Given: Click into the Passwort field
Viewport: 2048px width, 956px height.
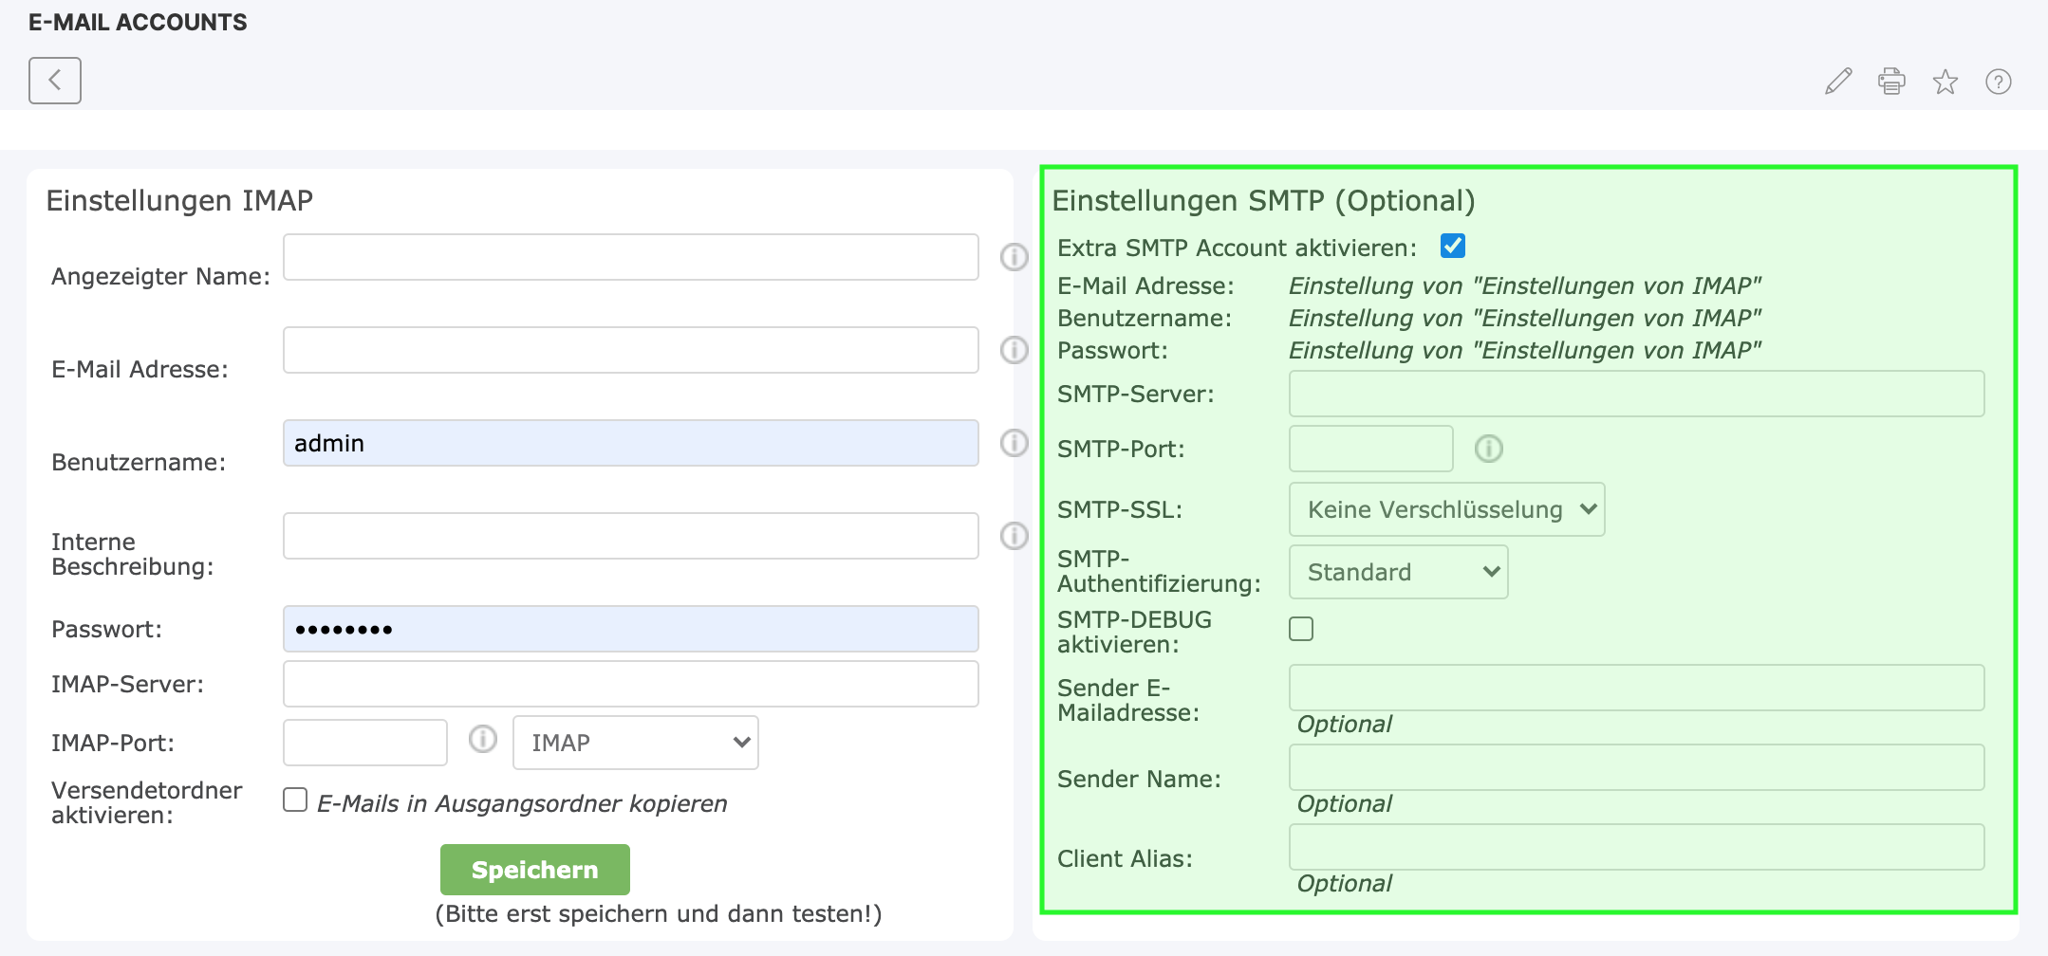Looking at the screenshot, I should coord(630,629).
